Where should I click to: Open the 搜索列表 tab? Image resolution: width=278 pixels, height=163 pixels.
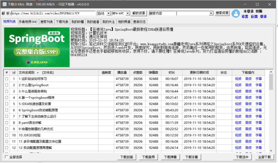click(x=47, y=22)
